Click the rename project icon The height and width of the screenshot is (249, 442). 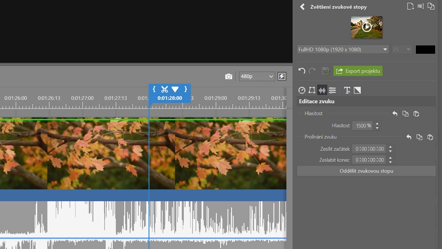click(x=420, y=6)
